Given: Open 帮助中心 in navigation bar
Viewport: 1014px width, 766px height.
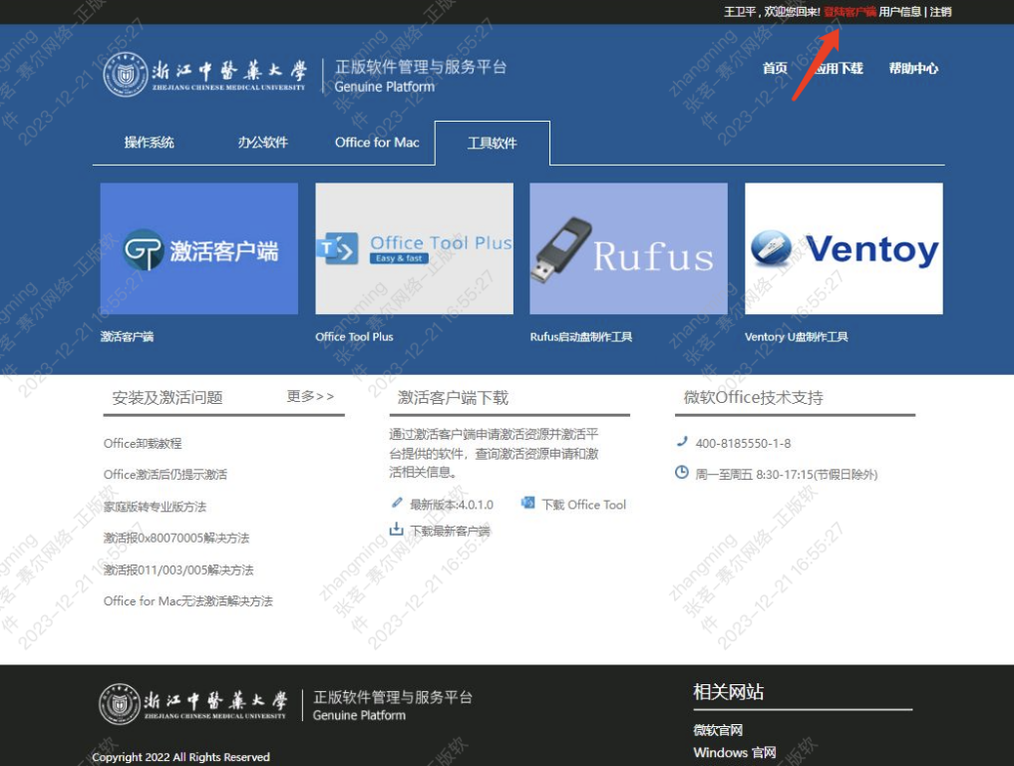Looking at the screenshot, I should (x=913, y=69).
